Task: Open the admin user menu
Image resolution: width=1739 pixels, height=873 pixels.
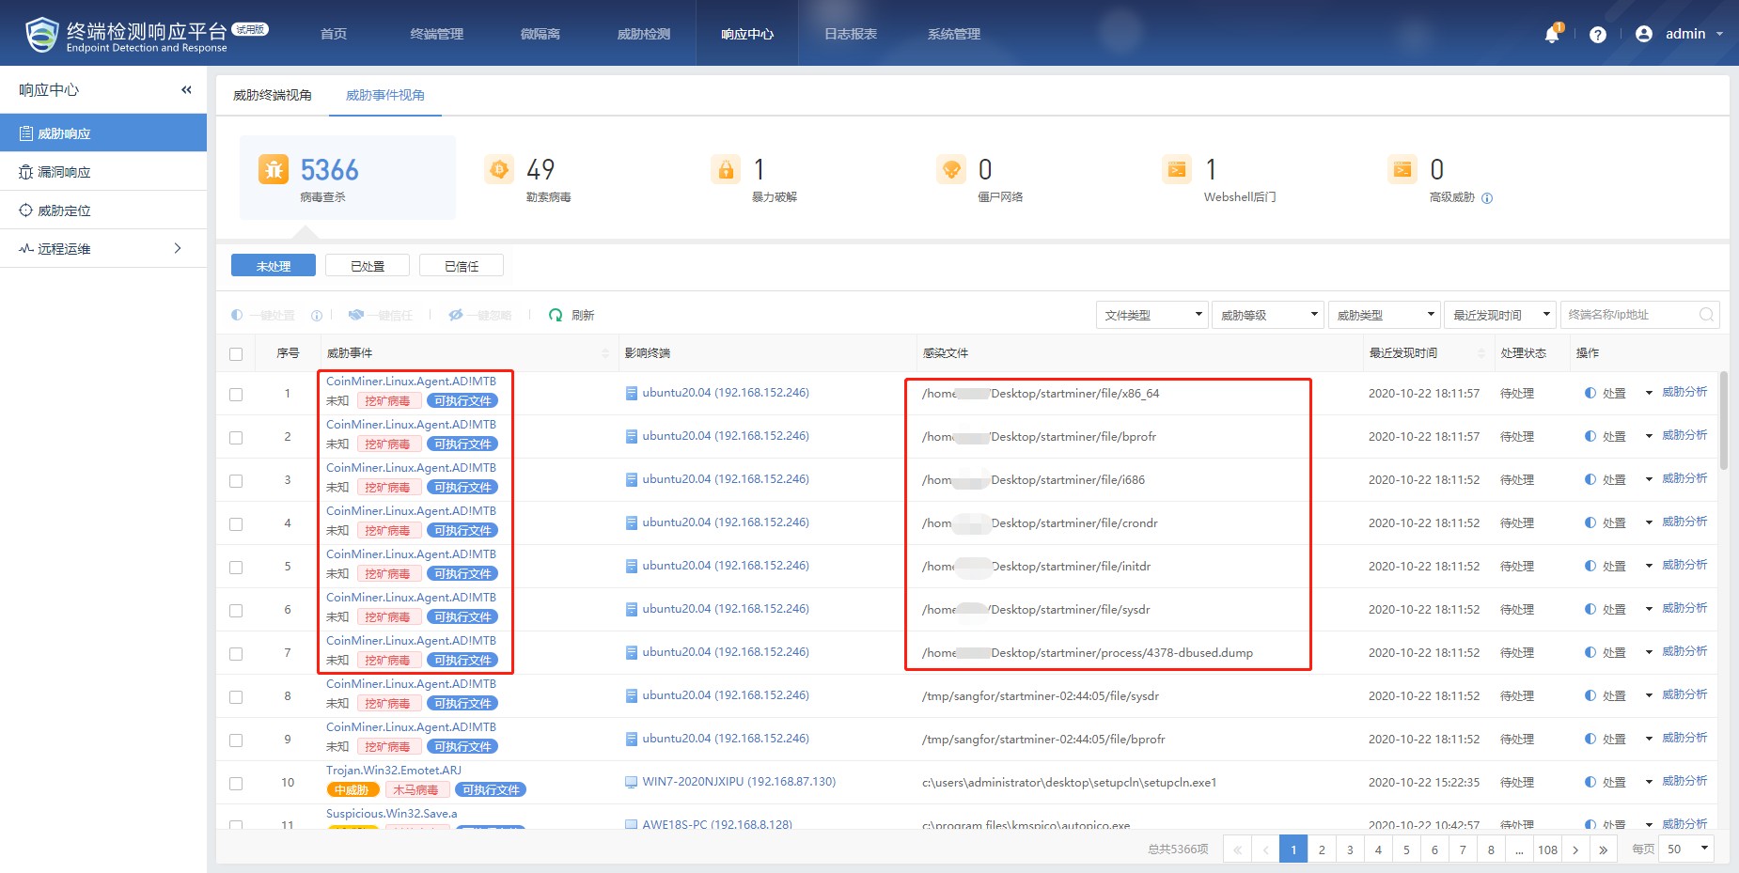Action: (x=1684, y=34)
